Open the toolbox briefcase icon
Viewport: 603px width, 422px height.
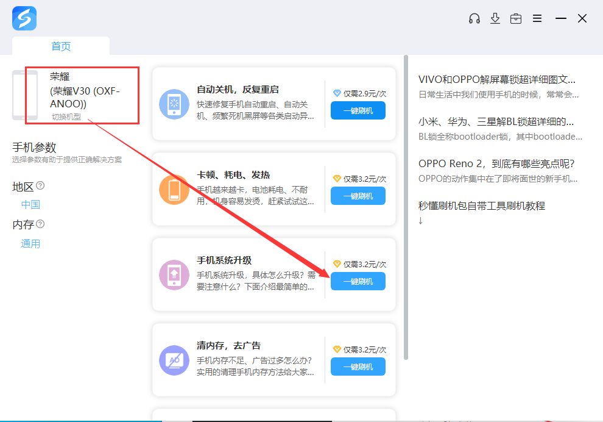pos(516,18)
